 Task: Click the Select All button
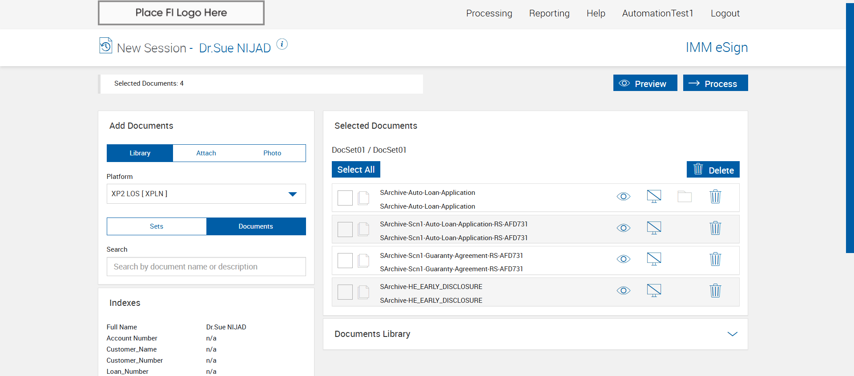pyautogui.click(x=356, y=170)
